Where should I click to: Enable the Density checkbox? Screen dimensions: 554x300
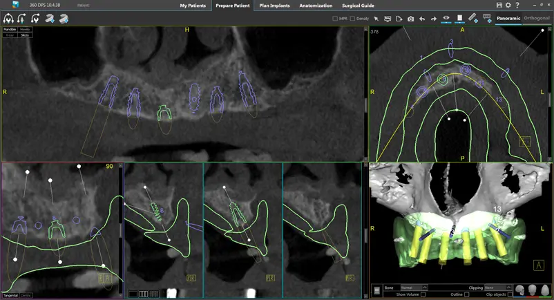[x=352, y=19]
